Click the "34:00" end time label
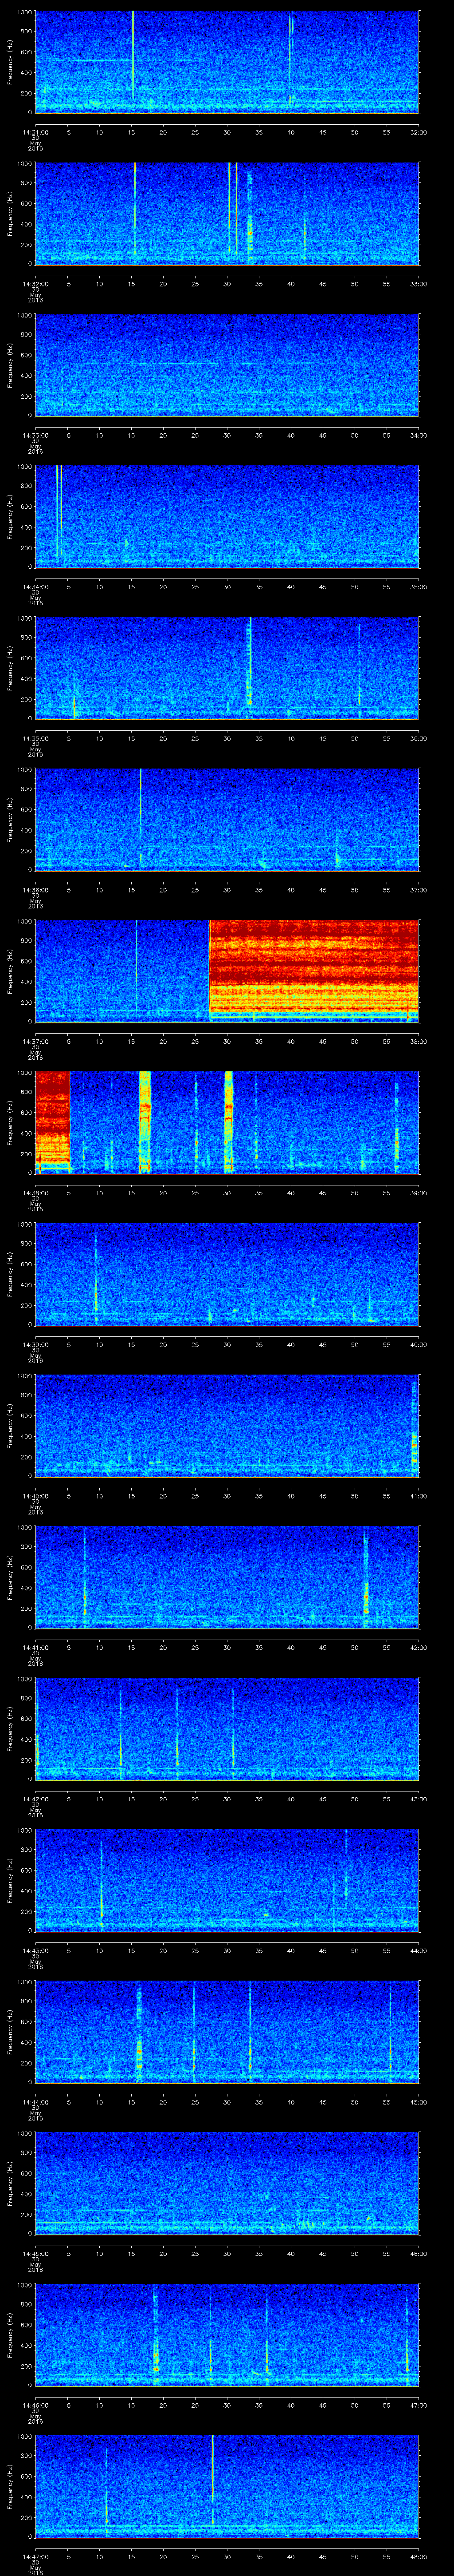Screen dimensions: 454x2576 tap(418, 435)
